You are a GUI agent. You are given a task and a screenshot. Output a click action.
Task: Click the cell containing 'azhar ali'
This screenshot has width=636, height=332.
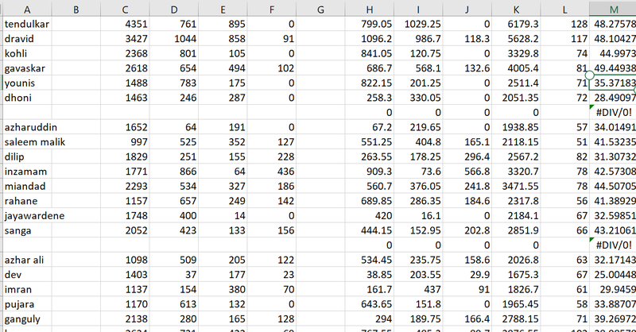[27, 260]
